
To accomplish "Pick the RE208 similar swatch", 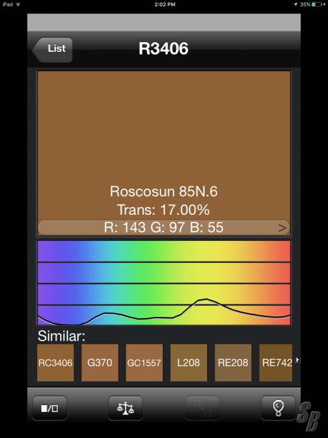I will pos(233,363).
